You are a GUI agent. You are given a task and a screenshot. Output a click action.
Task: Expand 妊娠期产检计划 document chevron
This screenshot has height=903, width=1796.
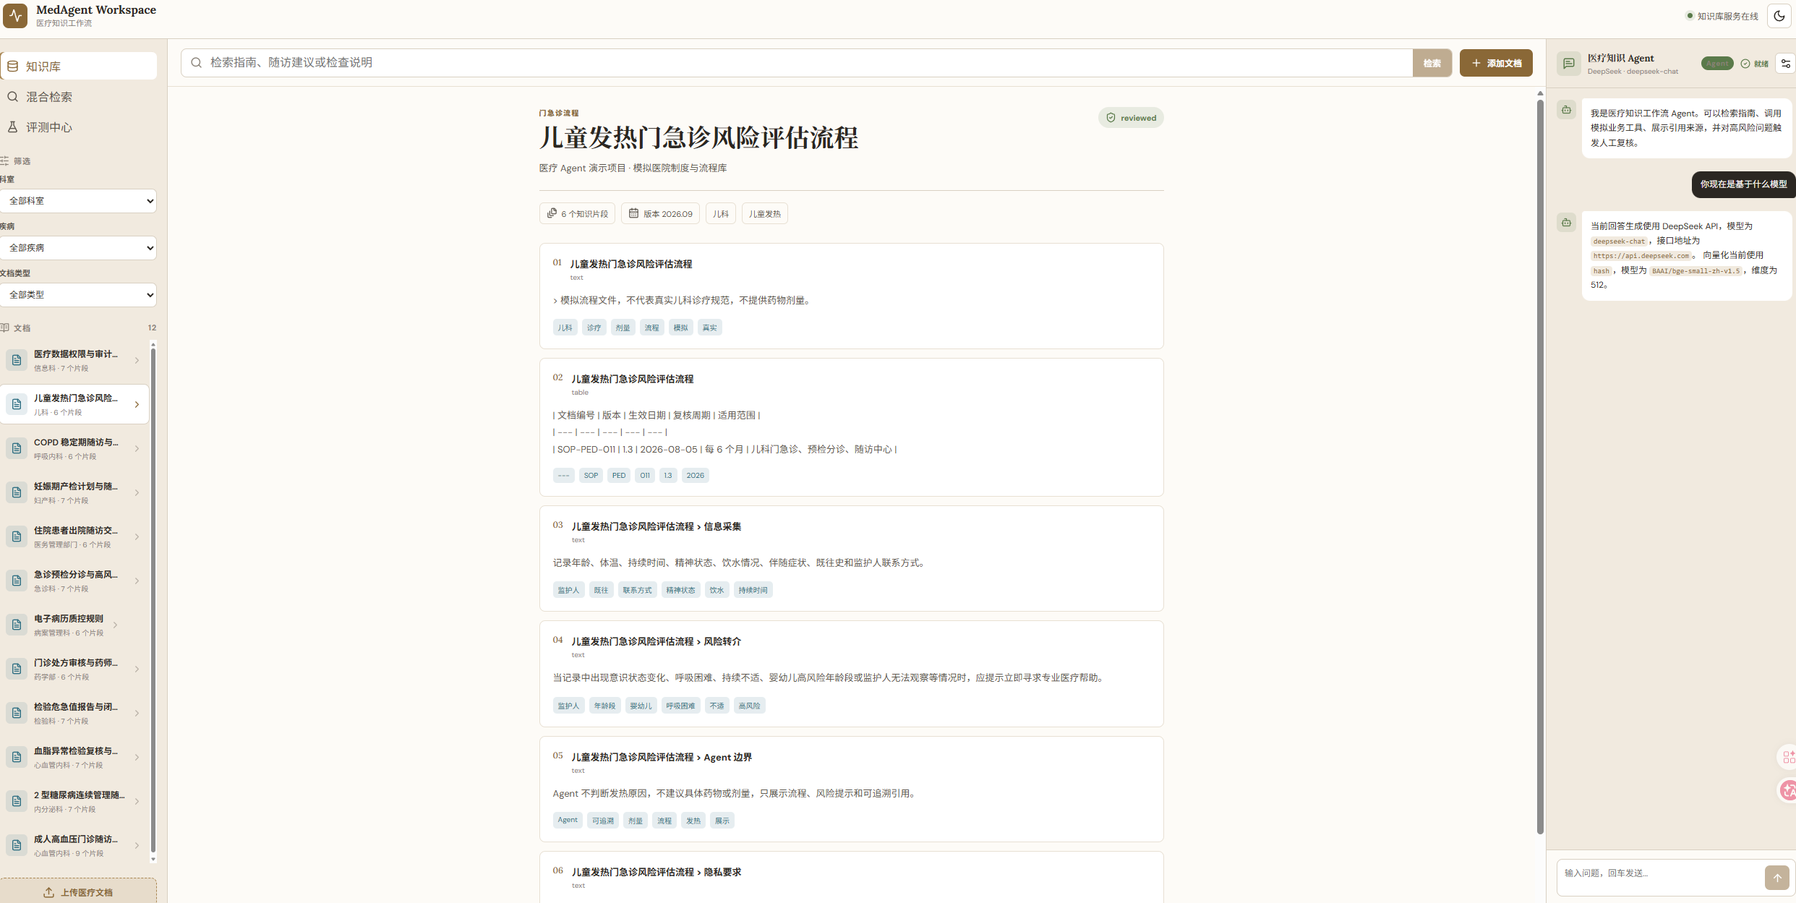(x=137, y=492)
